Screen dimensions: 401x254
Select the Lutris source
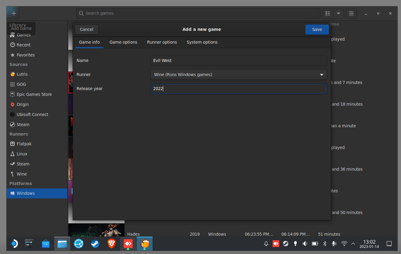tap(37, 74)
